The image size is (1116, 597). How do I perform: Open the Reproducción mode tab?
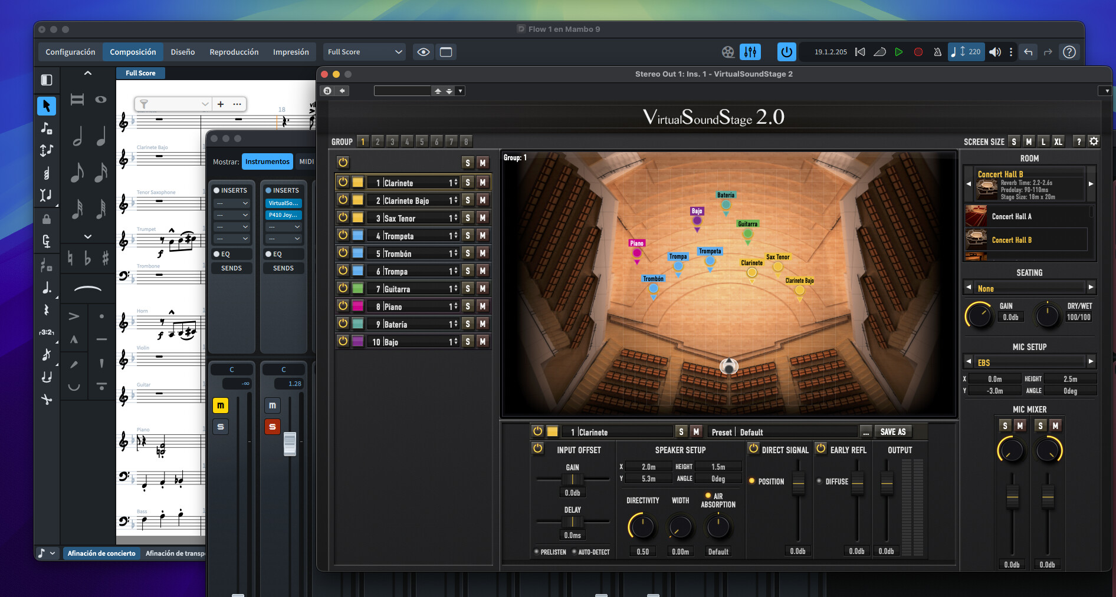pyautogui.click(x=234, y=52)
